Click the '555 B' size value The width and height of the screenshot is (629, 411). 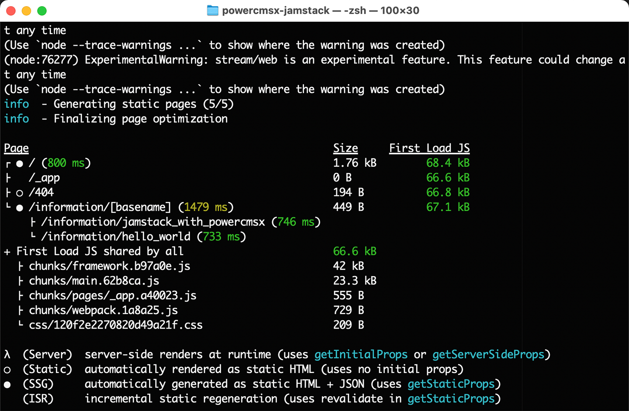click(349, 296)
